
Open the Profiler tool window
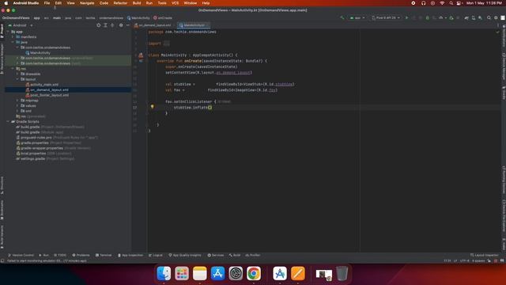[x=253, y=255]
